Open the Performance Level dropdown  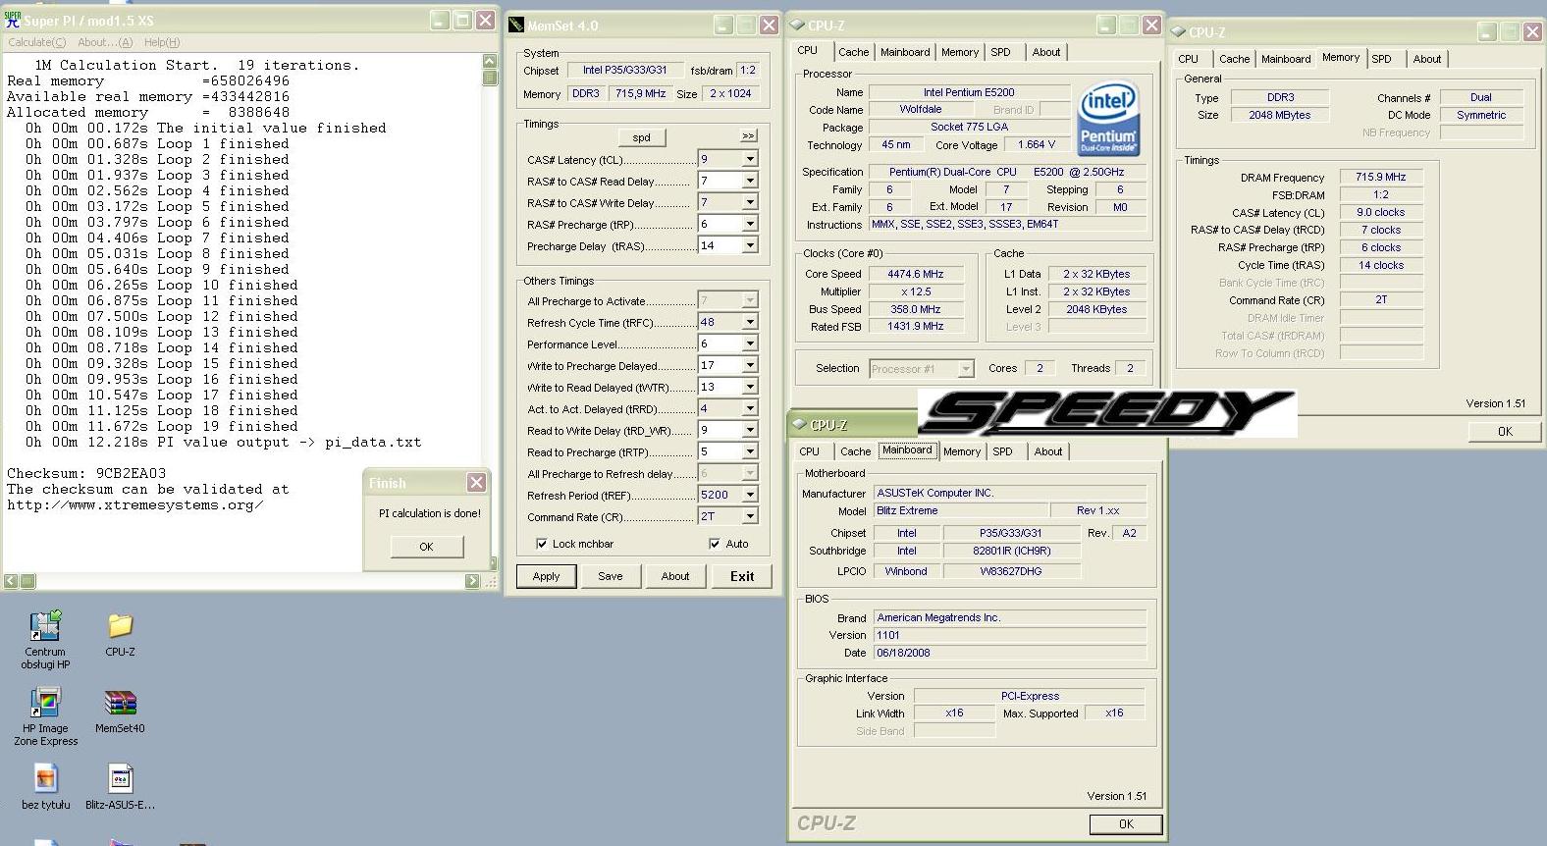point(750,344)
